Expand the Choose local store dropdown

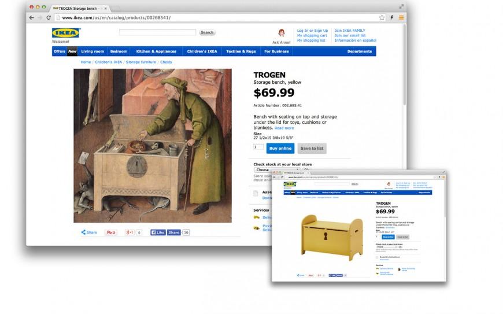pos(277,169)
